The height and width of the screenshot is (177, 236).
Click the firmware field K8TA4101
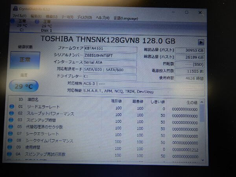(110, 49)
